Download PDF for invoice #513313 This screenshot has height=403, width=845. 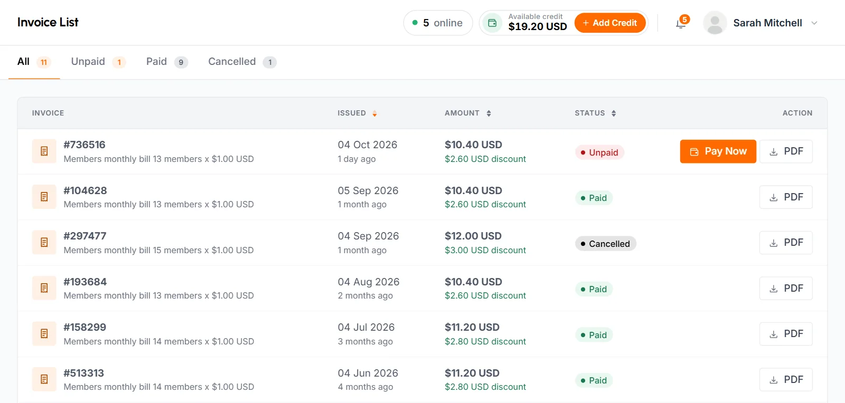[786, 380]
